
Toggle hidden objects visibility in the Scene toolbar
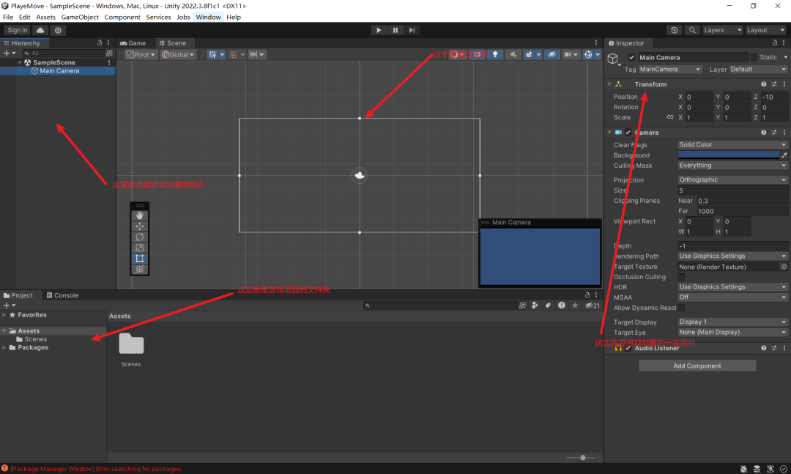[x=552, y=54]
